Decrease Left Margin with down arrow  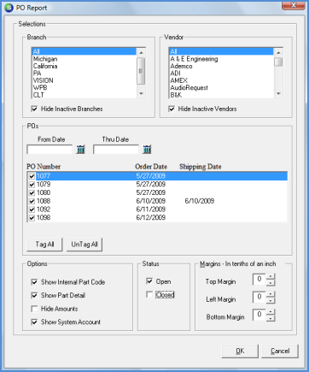pos(271,300)
